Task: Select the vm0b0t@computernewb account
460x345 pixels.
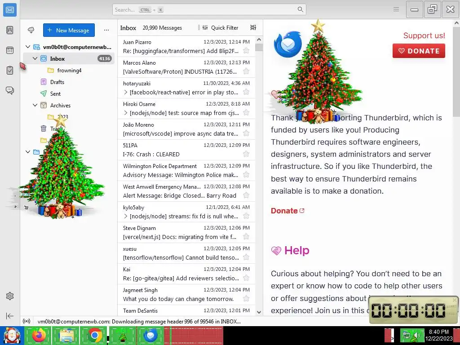Action: 69,47
